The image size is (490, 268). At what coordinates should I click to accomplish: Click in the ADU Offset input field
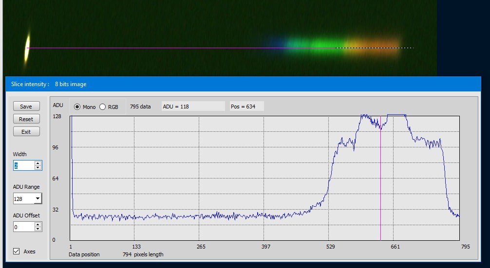tap(24, 227)
